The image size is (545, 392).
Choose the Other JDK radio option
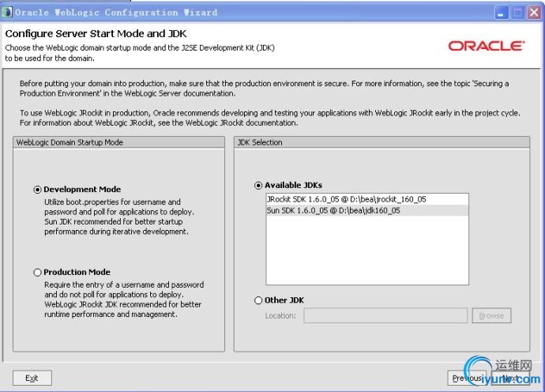(258, 300)
